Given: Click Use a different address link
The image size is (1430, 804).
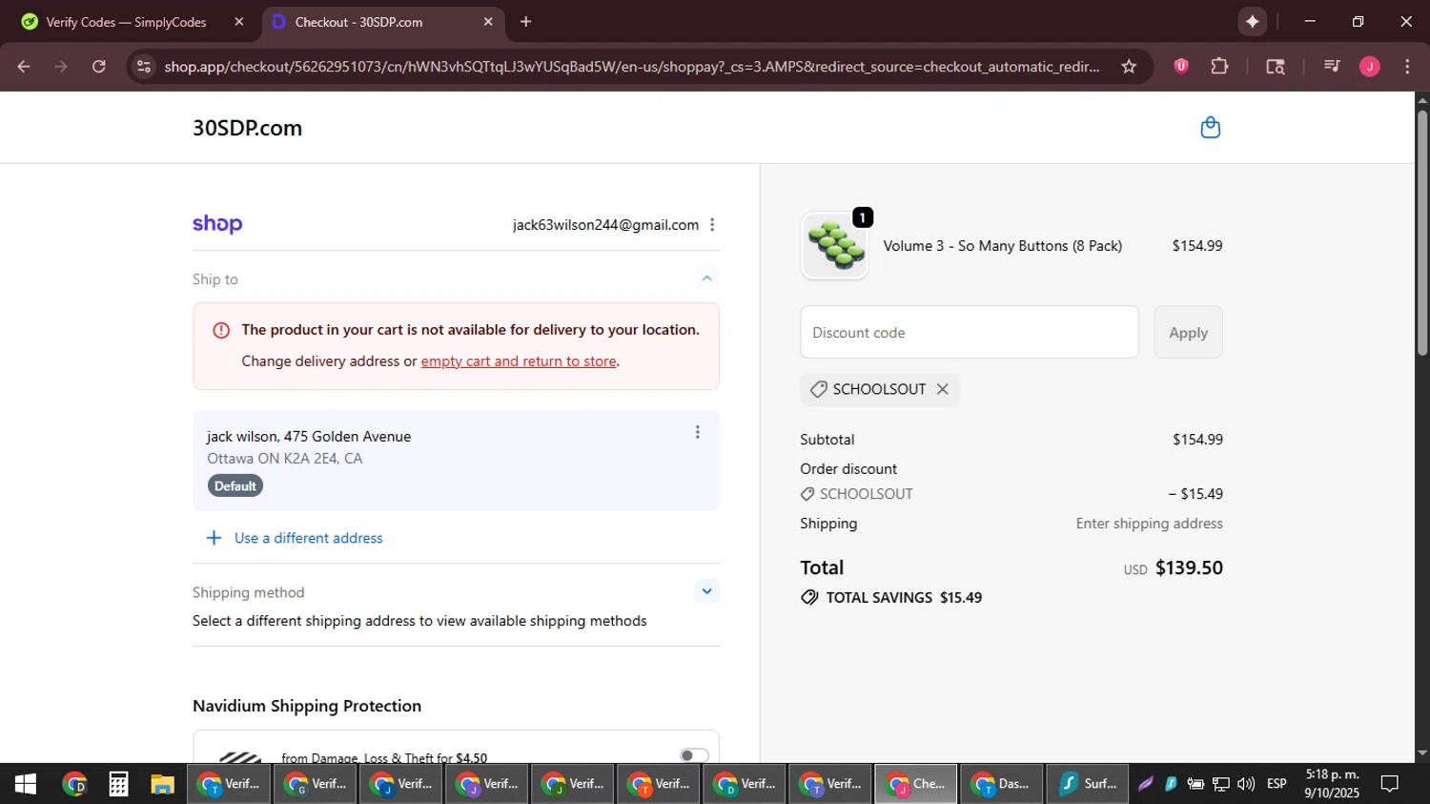Looking at the screenshot, I should point(309,538).
